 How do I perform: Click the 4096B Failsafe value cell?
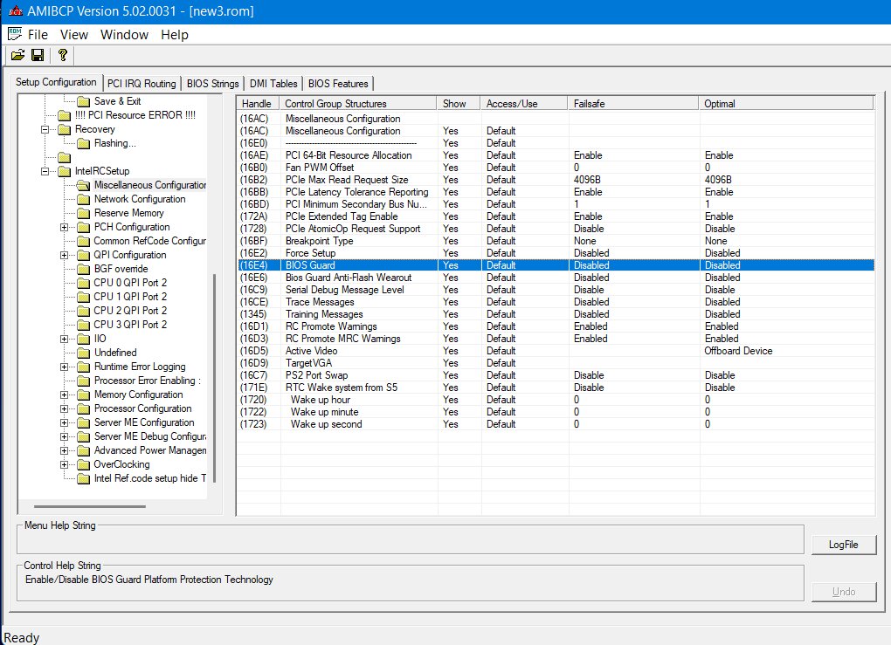pyautogui.click(x=633, y=180)
